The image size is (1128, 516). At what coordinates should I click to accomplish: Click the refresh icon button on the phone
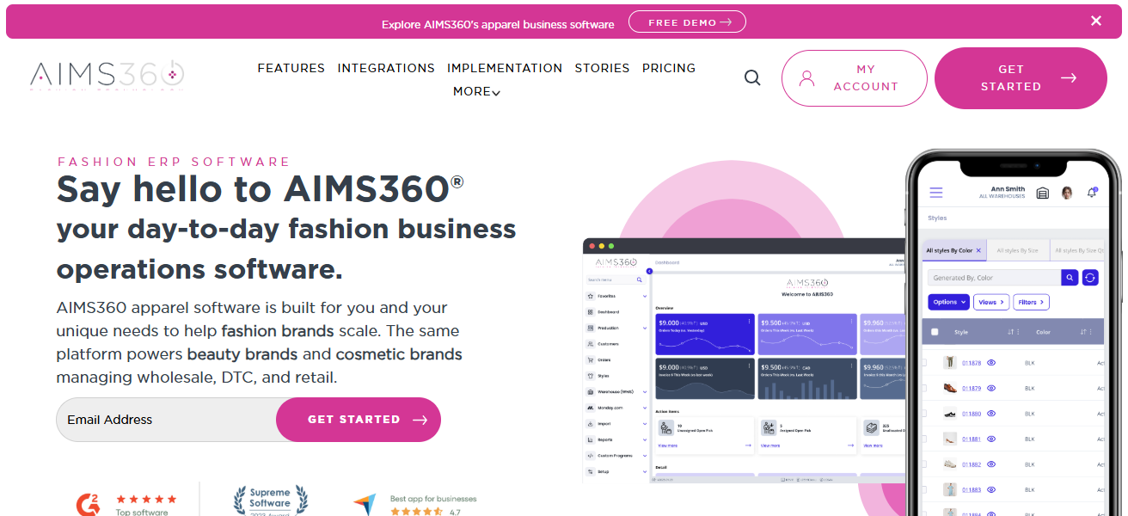(1090, 278)
